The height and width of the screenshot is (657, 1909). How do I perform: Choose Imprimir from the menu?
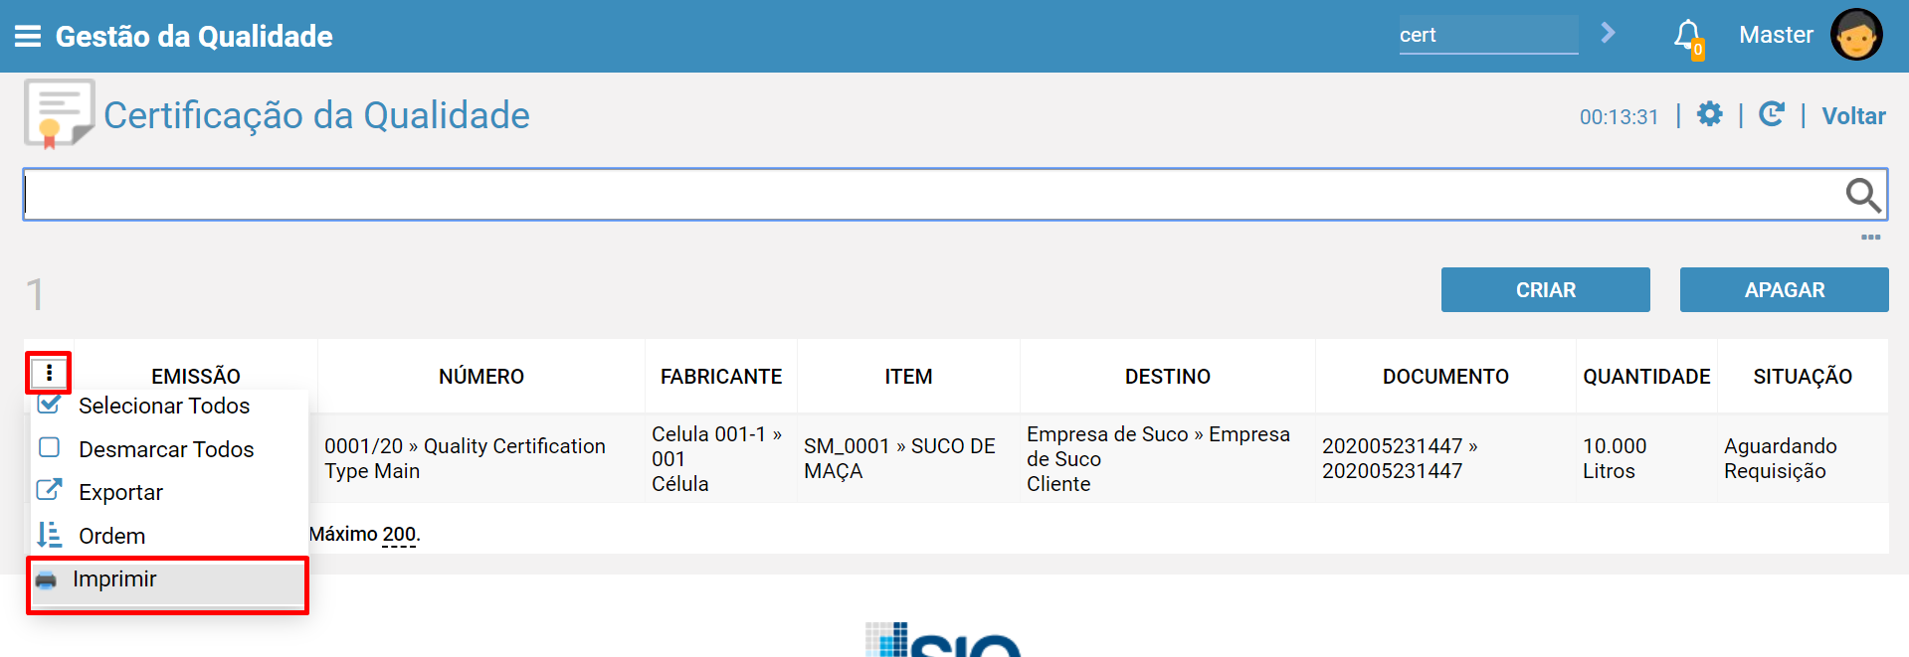(x=167, y=582)
